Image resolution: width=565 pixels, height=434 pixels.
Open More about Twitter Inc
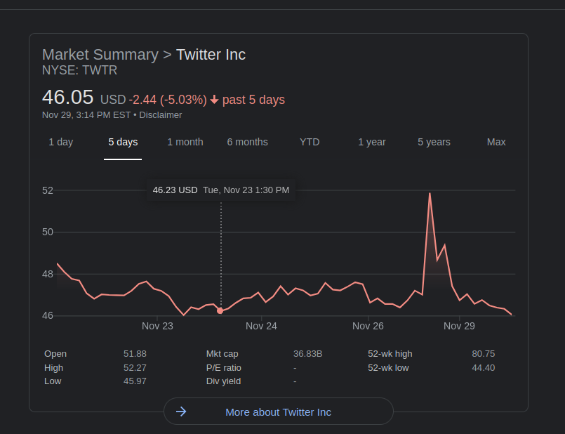278,412
